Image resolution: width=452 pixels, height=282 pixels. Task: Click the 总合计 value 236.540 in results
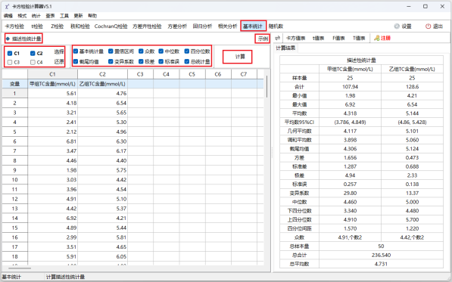[381, 256]
